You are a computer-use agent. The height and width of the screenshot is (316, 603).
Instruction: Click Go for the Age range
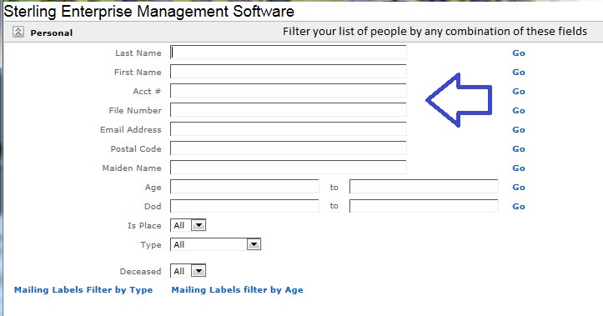coord(519,188)
